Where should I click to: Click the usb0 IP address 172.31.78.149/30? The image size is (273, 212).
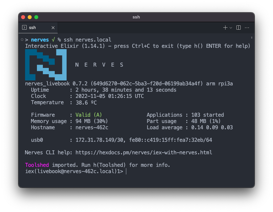coord(99,140)
